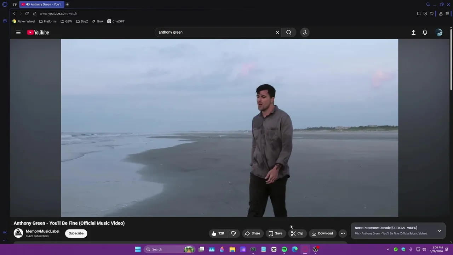
Task: Open the volume control in system tray
Action: coord(424,249)
